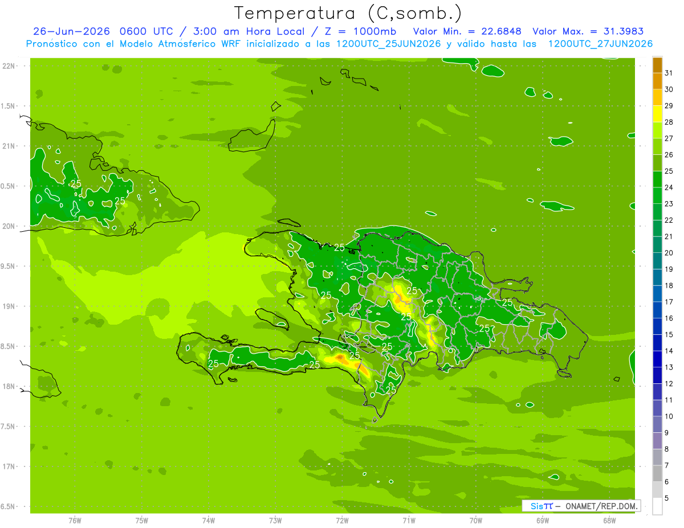Pick the dark blue swatch between 13 and 14
Image resolution: width=684 pixels, height=528 pixels.
(x=657, y=359)
